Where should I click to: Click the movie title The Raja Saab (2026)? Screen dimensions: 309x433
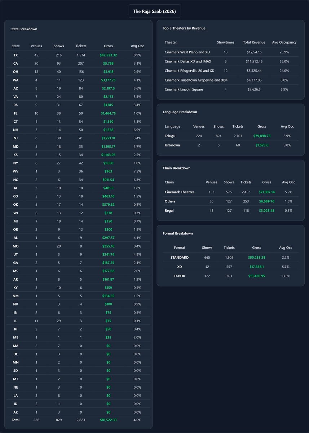154,11
